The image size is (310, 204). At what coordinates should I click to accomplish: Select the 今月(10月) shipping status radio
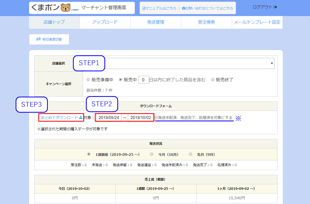[152, 154]
